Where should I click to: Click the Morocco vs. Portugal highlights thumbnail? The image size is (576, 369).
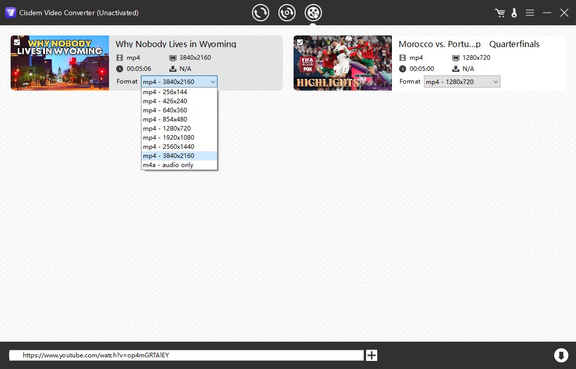tap(343, 63)
